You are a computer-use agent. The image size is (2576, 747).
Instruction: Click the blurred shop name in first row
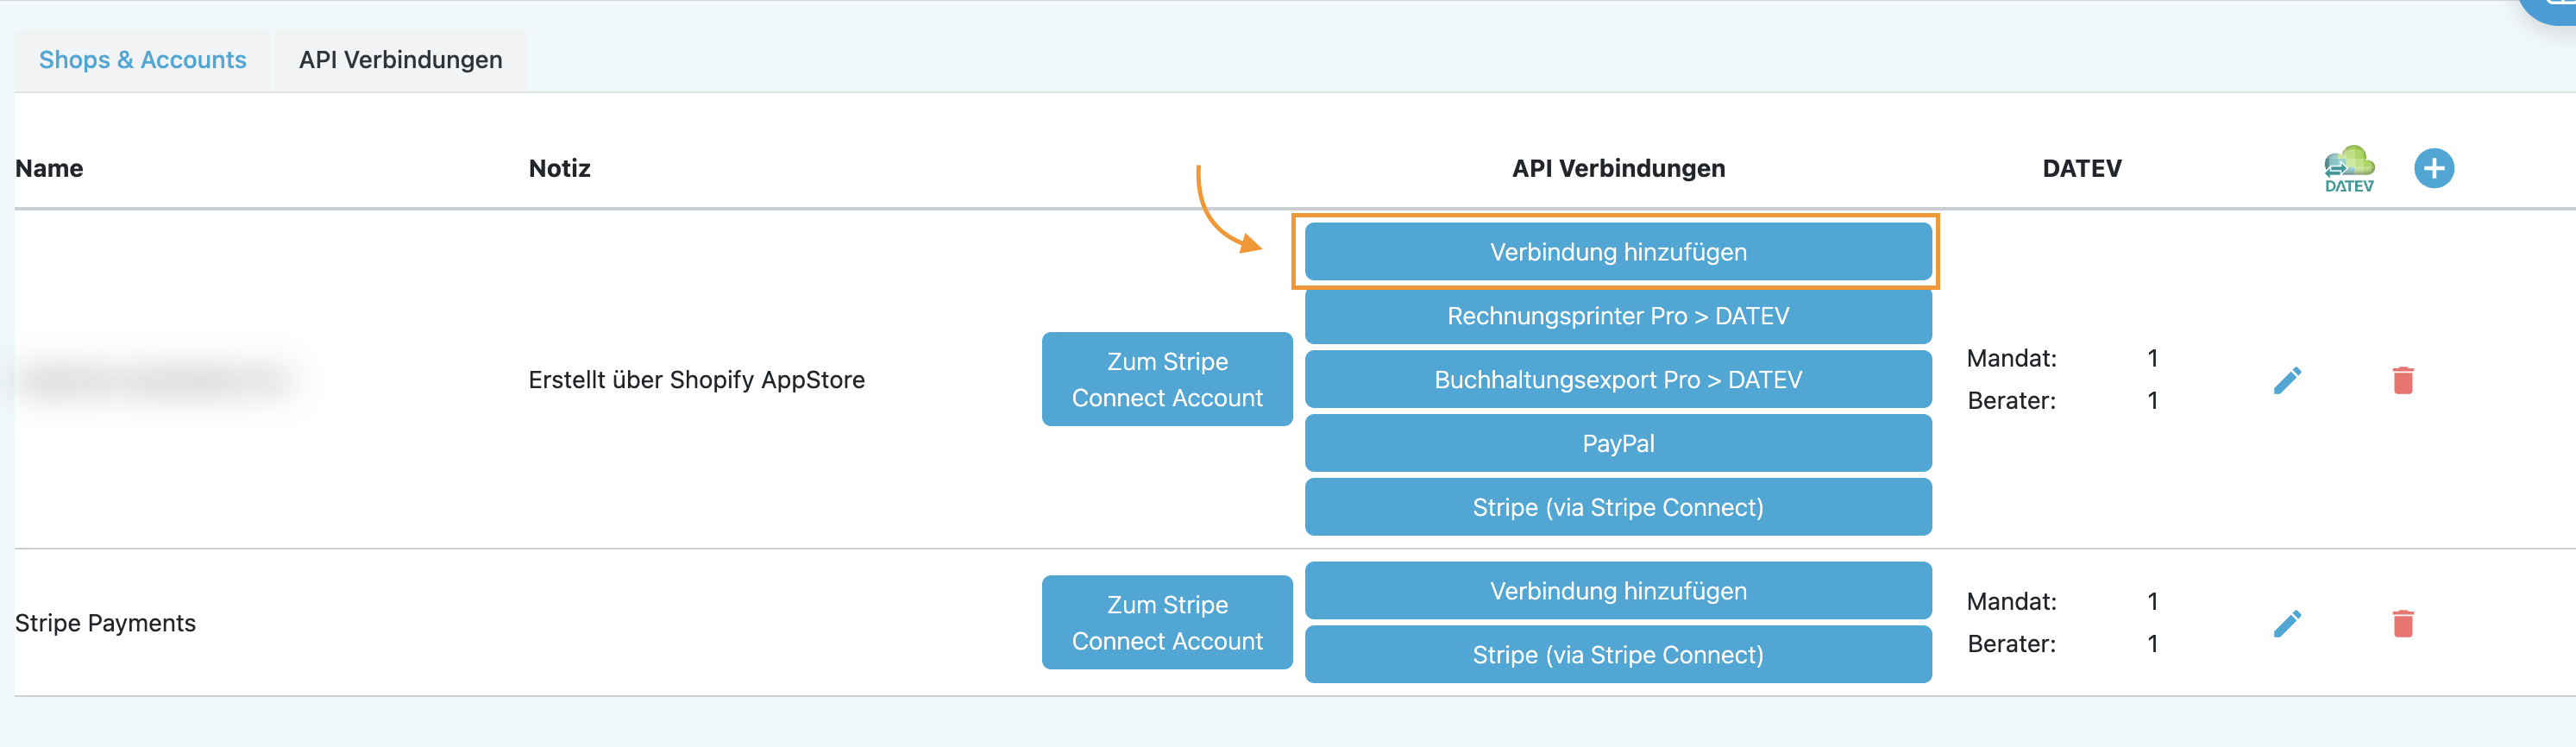(155, 379)
